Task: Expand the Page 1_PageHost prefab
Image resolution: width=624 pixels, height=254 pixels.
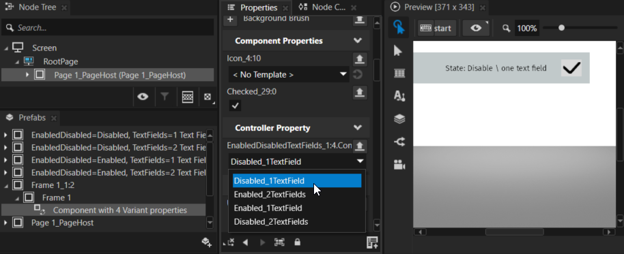Action: tap(5, 223)
